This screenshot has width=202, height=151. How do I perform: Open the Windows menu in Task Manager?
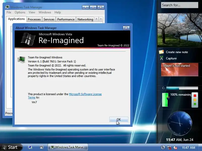(45, 12)
